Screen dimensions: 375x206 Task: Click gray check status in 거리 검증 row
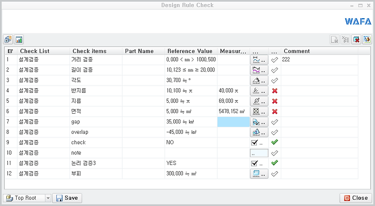pos(274,60)
